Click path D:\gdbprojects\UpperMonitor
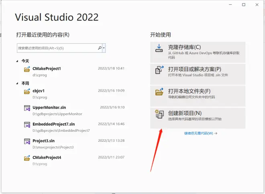 (57, 114)
